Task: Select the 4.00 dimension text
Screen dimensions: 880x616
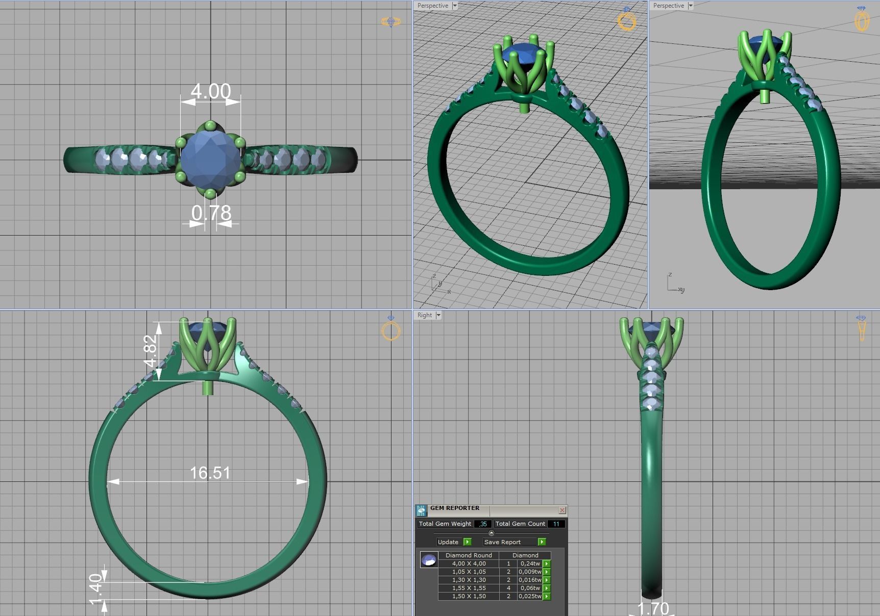Action: tap(210, 91)
